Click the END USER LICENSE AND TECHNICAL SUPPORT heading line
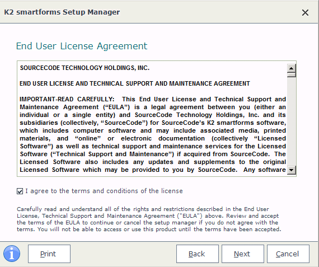Screen dimensions: 319x267 pyautogui.click(x=135, y=83)
